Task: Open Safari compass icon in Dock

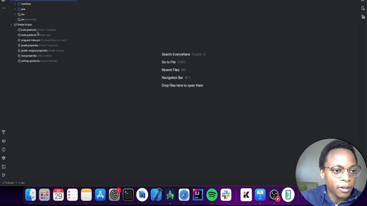Action: [184, 195]
